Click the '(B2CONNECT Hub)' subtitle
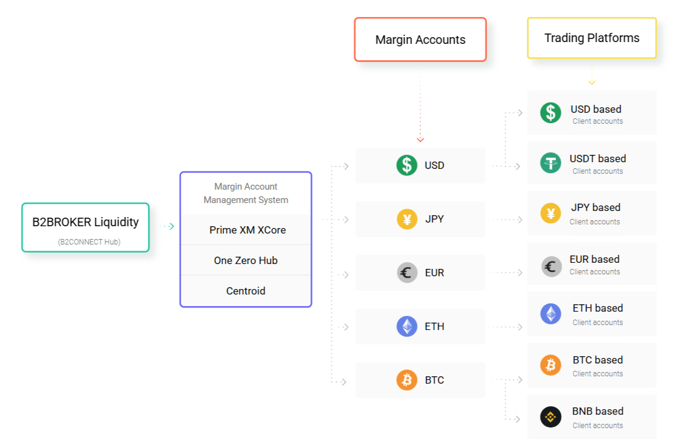Viewport: 673px width, 447px height. pos(89,242)
